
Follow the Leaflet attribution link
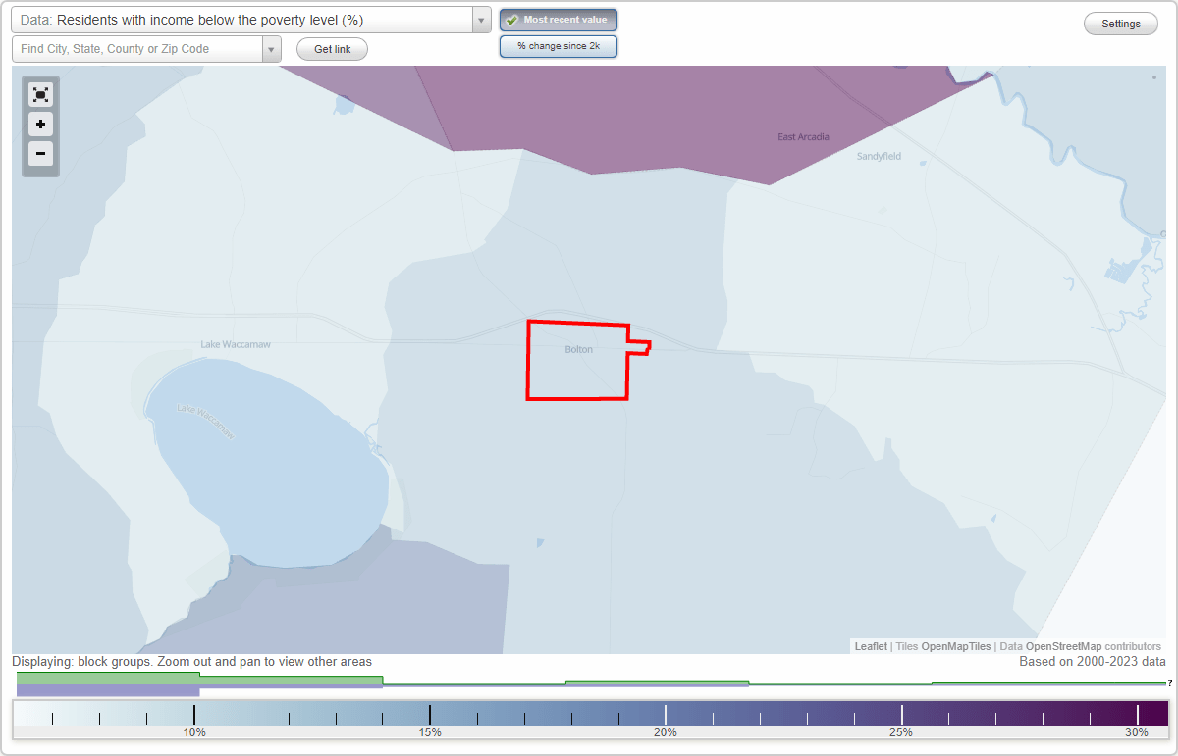point(870,646)
